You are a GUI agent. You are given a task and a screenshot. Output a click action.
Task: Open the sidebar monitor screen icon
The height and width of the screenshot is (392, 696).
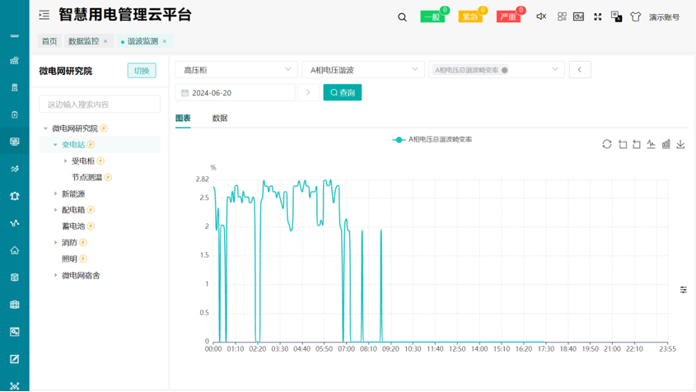point(15,142)
